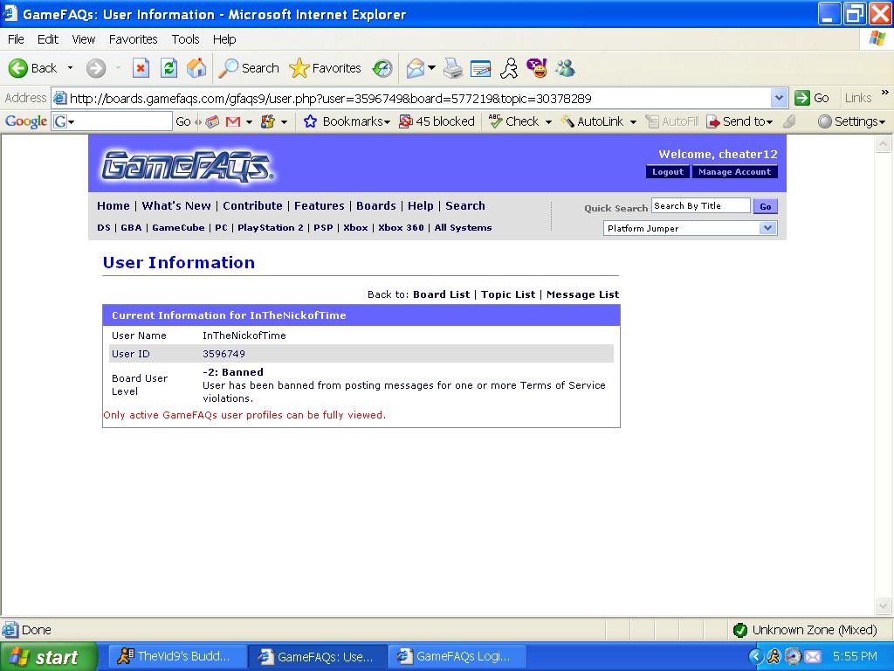
Task: Open the Mail toolbar icon
Action: coord(416,68)
